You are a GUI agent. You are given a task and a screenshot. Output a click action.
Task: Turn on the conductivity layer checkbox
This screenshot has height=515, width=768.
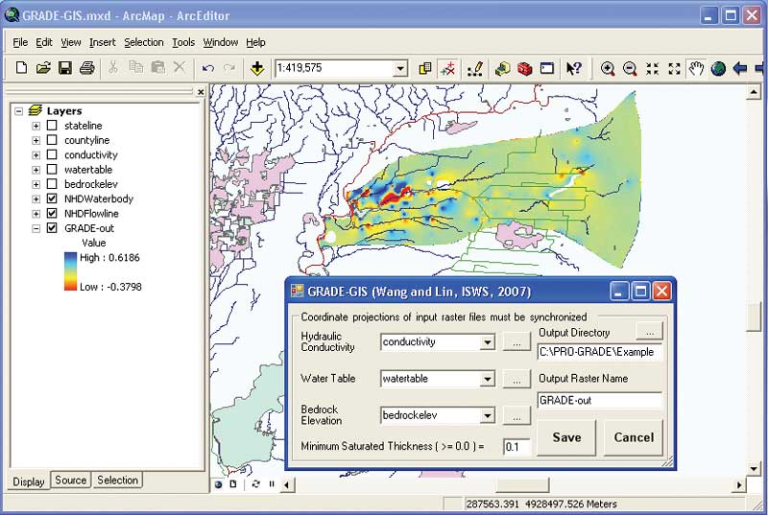52,154
